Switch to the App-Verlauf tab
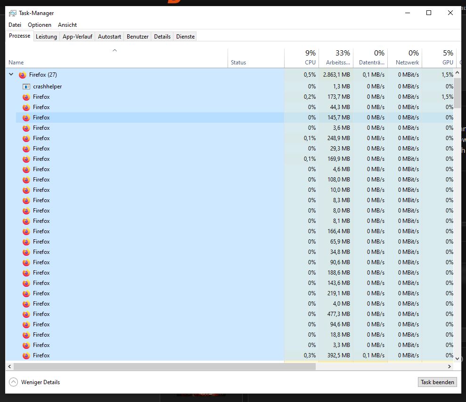466x402 pixels. (x=77, y=37)
